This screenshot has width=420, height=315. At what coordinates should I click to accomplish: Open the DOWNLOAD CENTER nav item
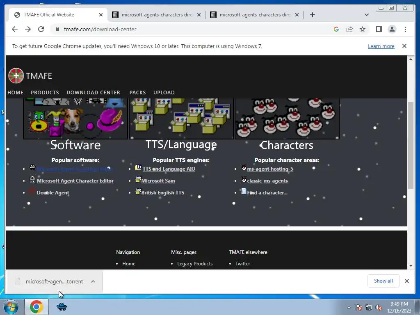[x=93, y=92]
